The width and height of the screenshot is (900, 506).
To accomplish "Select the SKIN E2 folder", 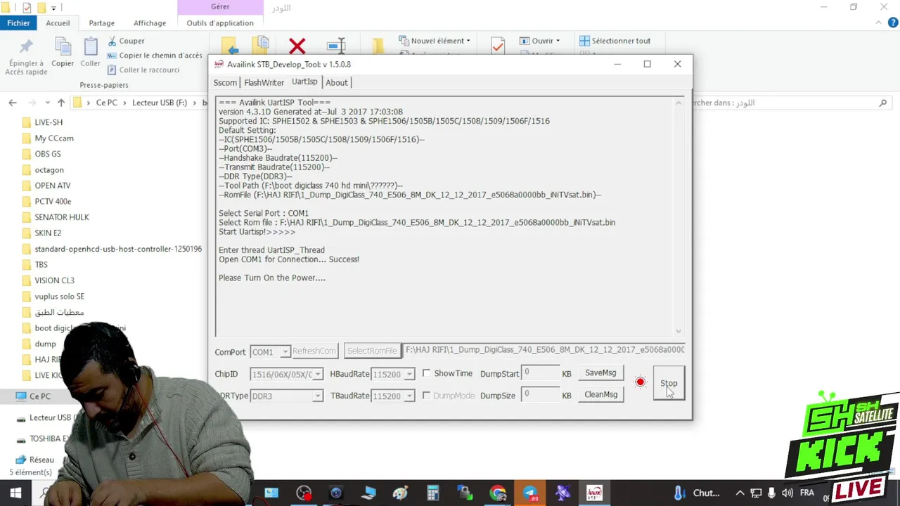I will (x=48, y=233).
